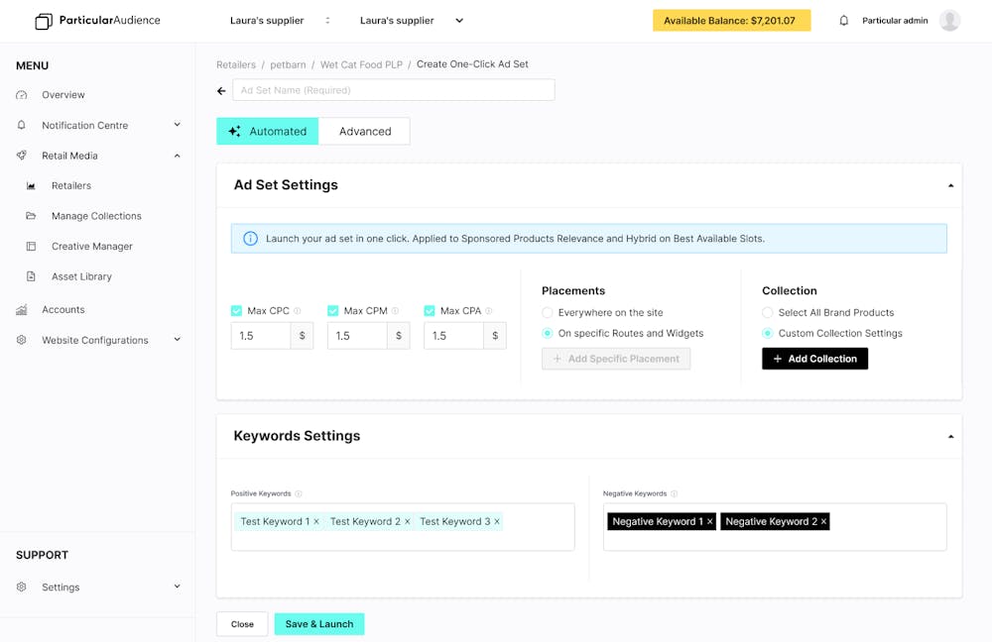Click the Add Collection button
The image size is (992, 642).
[814, 359]
